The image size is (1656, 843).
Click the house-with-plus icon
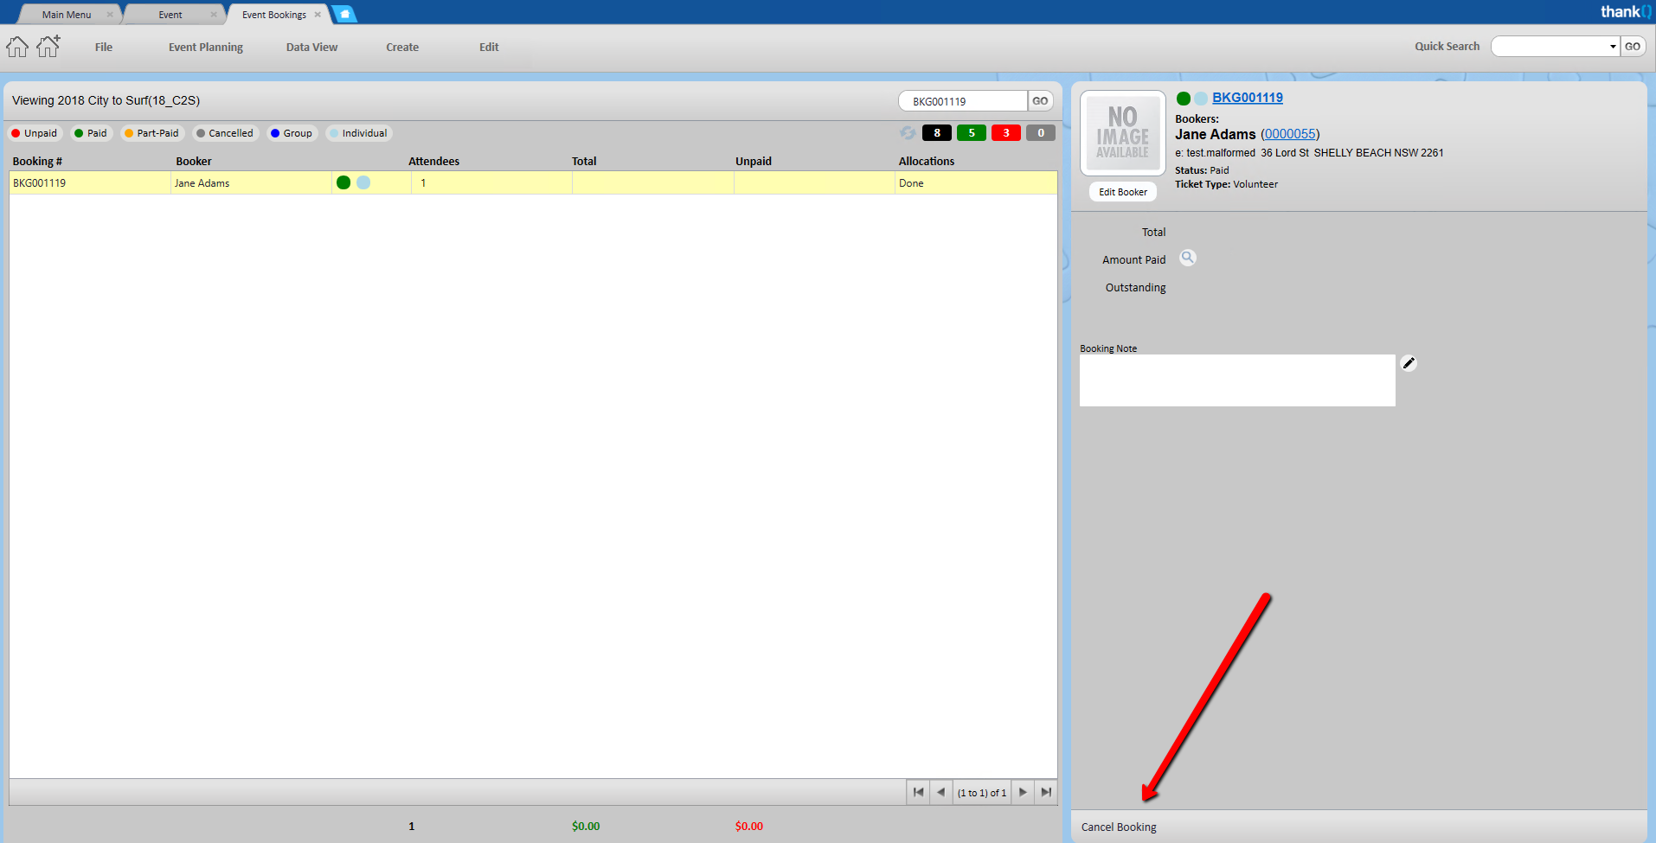tap(48, 46)
